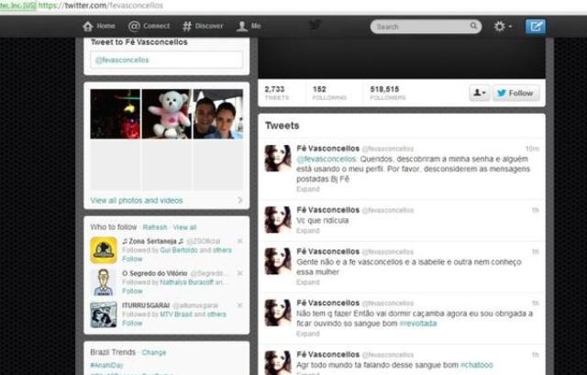
Task: Open Nathalya Buracoff follower link
Action: pos(186,282)
